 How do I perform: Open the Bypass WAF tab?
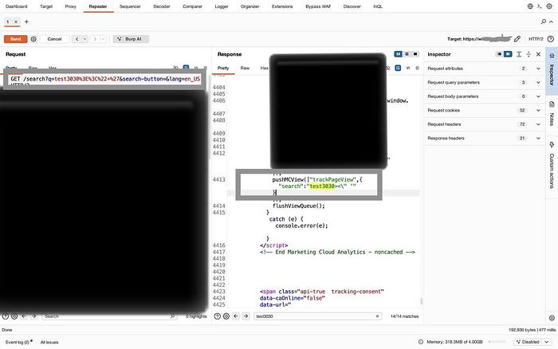[318, 6]
